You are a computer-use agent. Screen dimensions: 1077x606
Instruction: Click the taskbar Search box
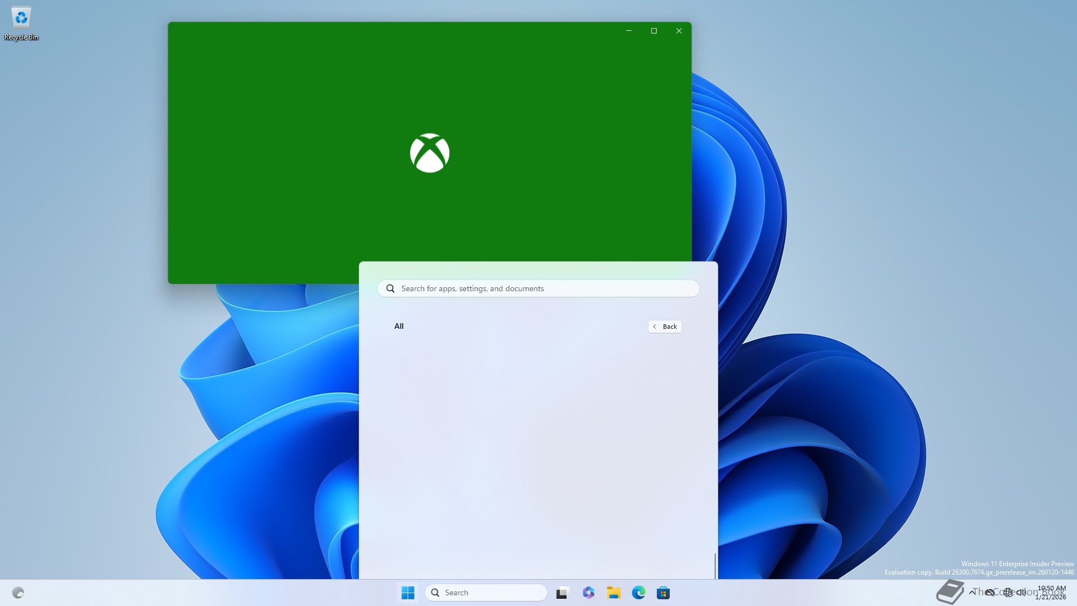486,593
